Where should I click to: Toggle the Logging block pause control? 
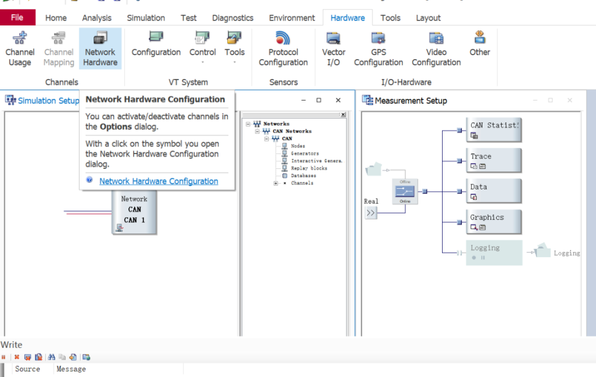pos(482,258)
